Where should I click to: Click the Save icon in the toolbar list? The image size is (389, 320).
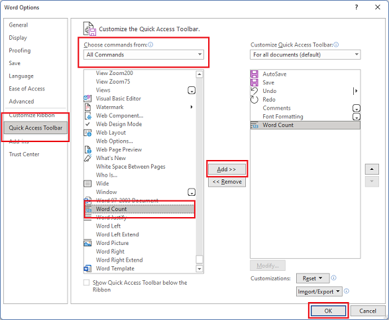point(254,82)
